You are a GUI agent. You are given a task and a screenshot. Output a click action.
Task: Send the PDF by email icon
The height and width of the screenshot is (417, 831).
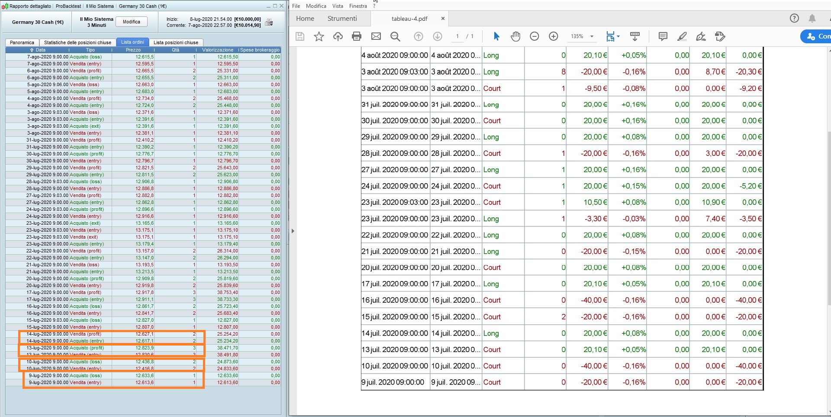tap(376, 36)
